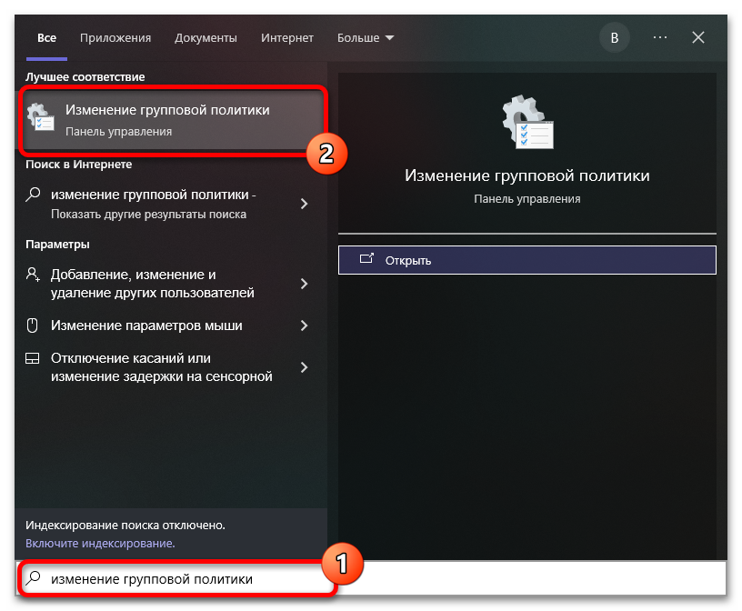
Task: Expand arrow for Изменение параметров мыши
Action: pos(305,326)
